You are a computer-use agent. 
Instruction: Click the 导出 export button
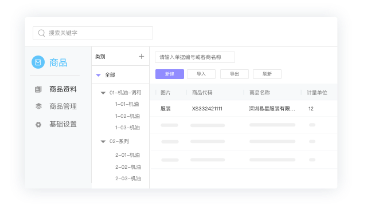[x=235, y=74]
